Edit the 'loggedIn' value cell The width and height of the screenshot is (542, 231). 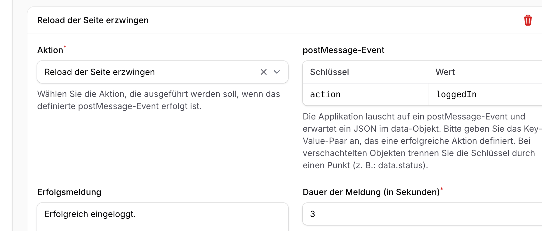click(485, 94)
